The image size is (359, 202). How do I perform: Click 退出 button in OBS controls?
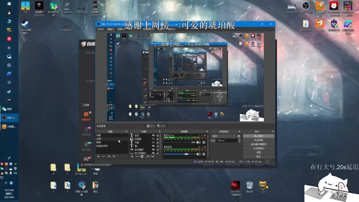click(258, 157)
